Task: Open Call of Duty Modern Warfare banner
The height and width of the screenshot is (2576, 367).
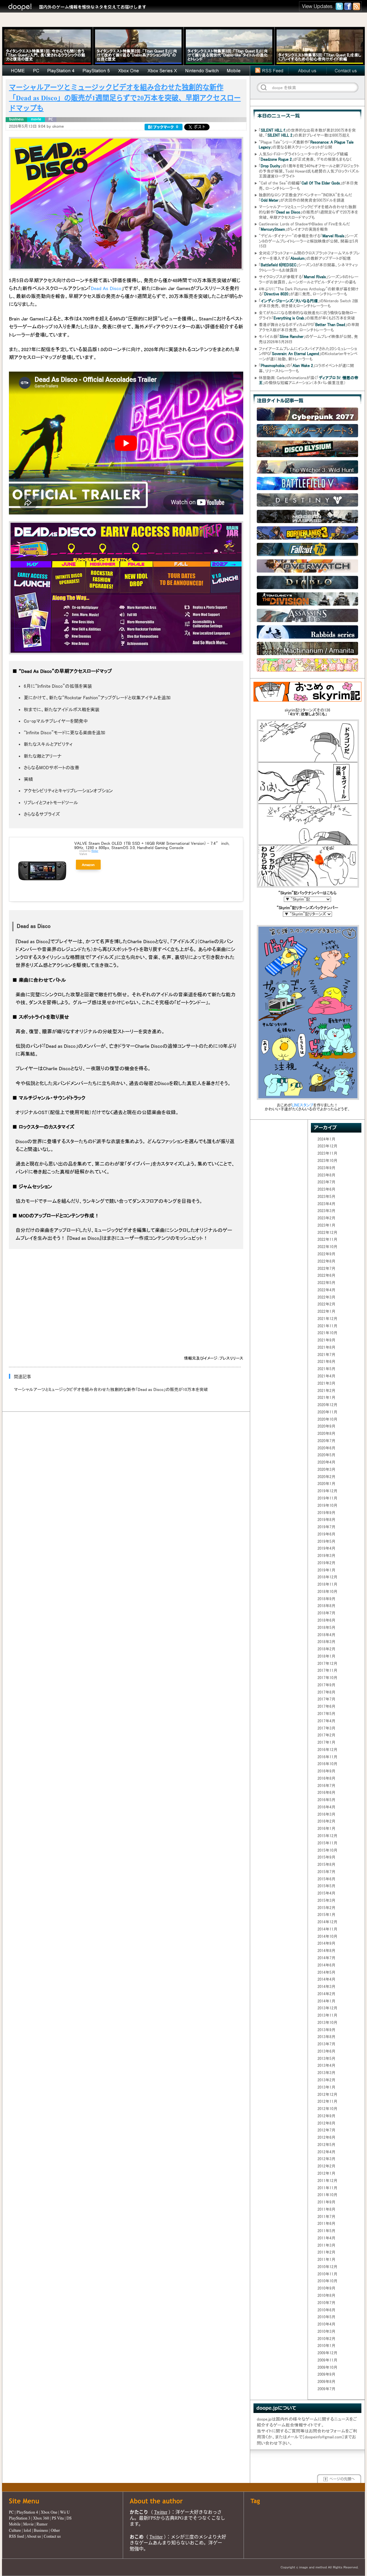Action: point(307,516)
